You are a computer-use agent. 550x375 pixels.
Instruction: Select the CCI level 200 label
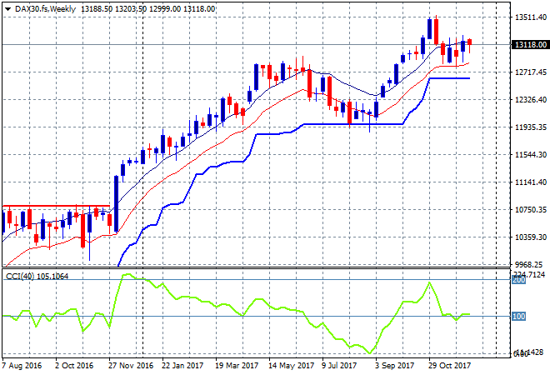(519, 280)
